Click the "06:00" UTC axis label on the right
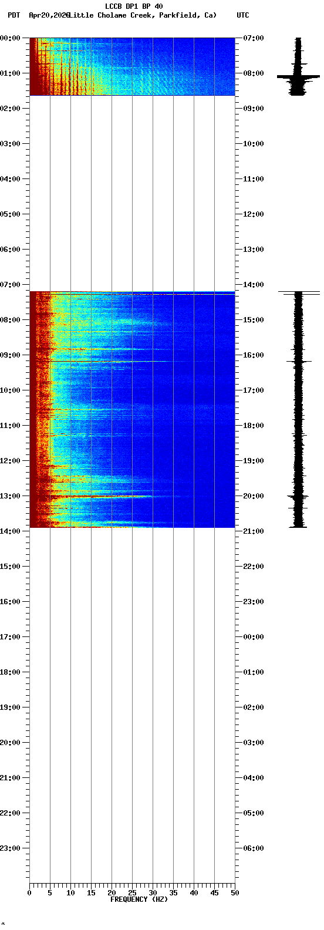 pos(254,848)
